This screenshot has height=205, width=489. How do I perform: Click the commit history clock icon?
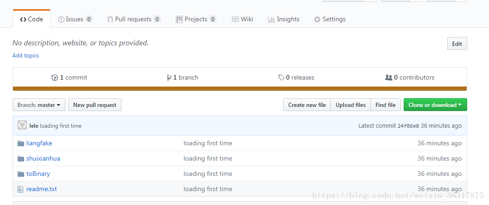coord(55,78)
